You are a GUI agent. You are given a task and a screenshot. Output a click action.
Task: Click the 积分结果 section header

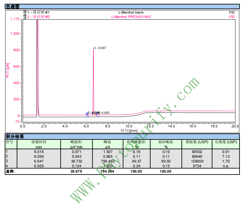(15, 137)
